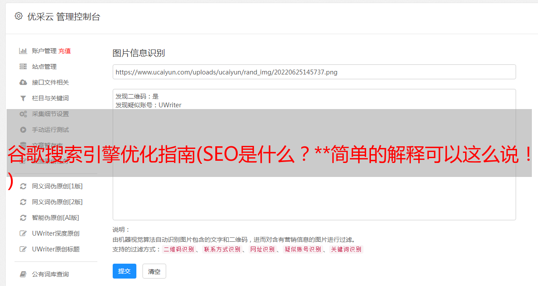The height and width of the screenshot is (286, 538).
Task: Open UWriter原创标题 in the sidebar
Action: pyautogui.click(x=56, y=249)
